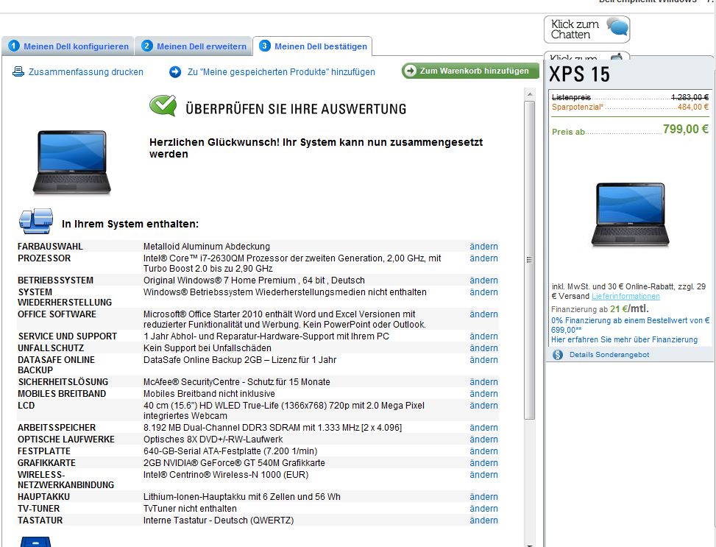Change Wireless-Netzwerkanbindung via ändern link
This screenshot has height=547, width=716.
[x=483, y=475]
